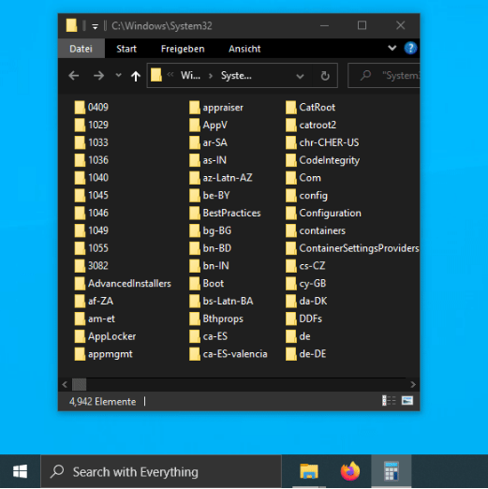Open Calculator from the taskbar

pos(392,471)
